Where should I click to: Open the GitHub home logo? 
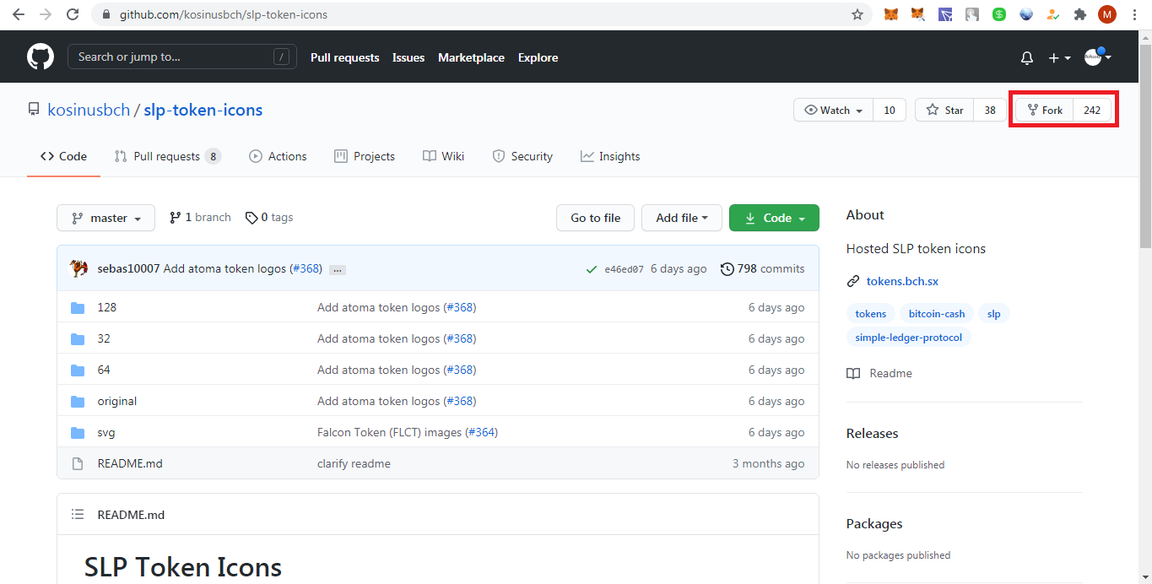[40, 57]
